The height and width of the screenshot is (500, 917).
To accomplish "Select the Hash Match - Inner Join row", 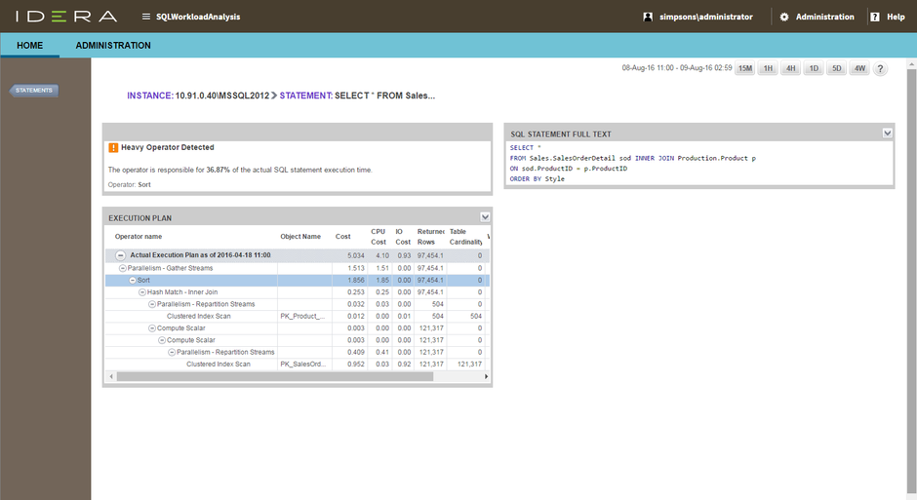I will (x=298, y=292).
